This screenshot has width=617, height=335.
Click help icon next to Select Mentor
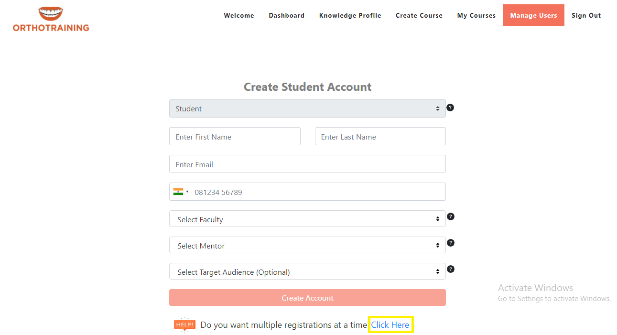pos(450,243)
